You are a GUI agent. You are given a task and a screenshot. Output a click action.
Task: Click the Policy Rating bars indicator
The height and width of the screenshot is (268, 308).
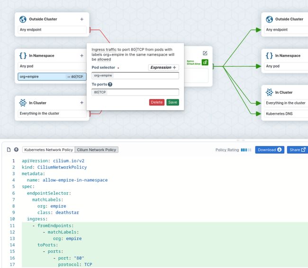coord(246,150)
